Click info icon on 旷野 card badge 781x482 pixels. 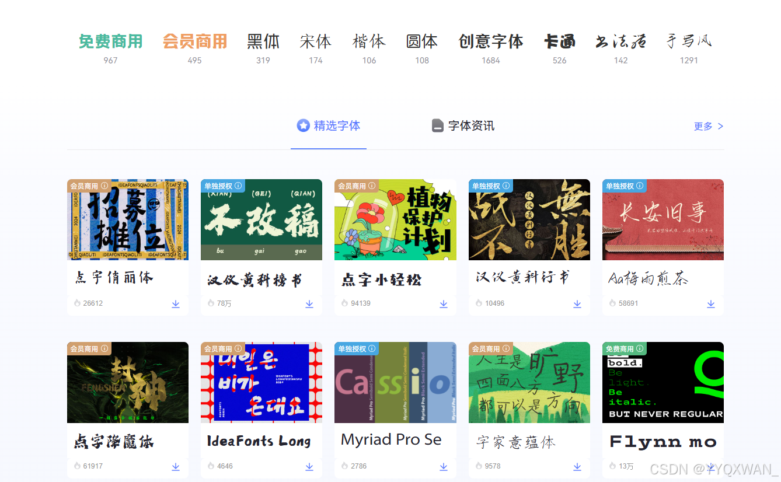click(506, 348)
